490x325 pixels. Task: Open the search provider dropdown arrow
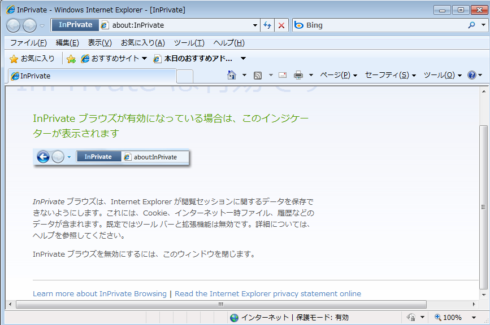[x=483, y=25]
